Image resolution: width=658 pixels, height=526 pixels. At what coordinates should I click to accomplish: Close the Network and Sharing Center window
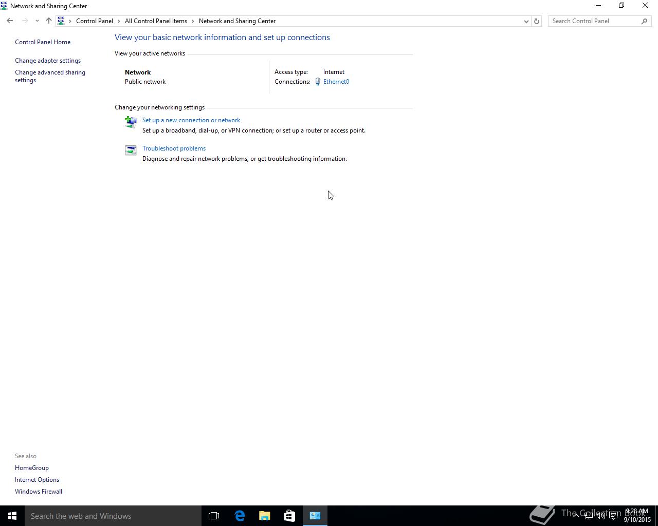pyautogui.click(x=645, y=6)
